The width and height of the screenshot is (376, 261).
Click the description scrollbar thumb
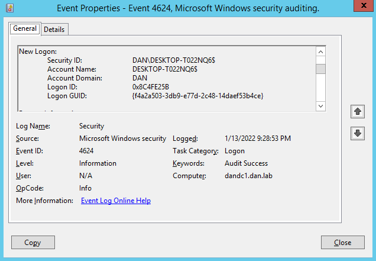(320, 69)
